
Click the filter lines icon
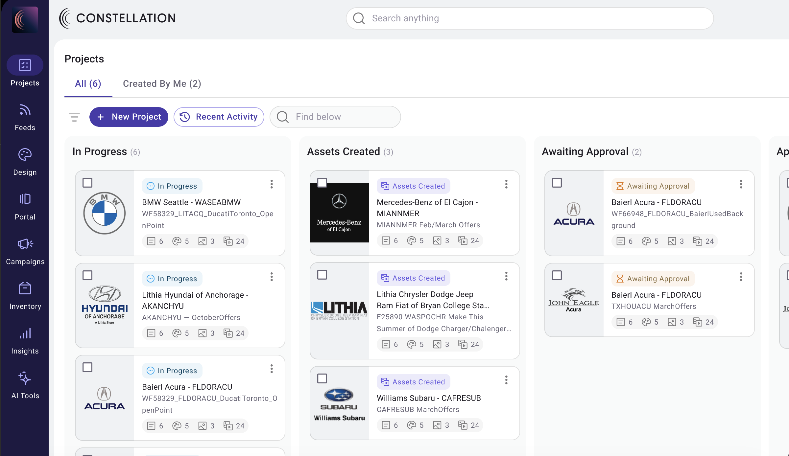coord(75,117)
